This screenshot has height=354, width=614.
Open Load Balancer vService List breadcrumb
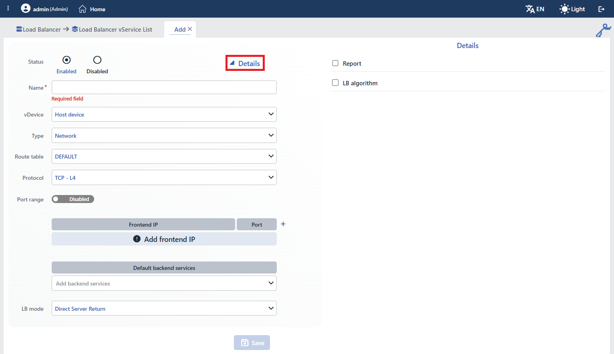pos(112,29)
